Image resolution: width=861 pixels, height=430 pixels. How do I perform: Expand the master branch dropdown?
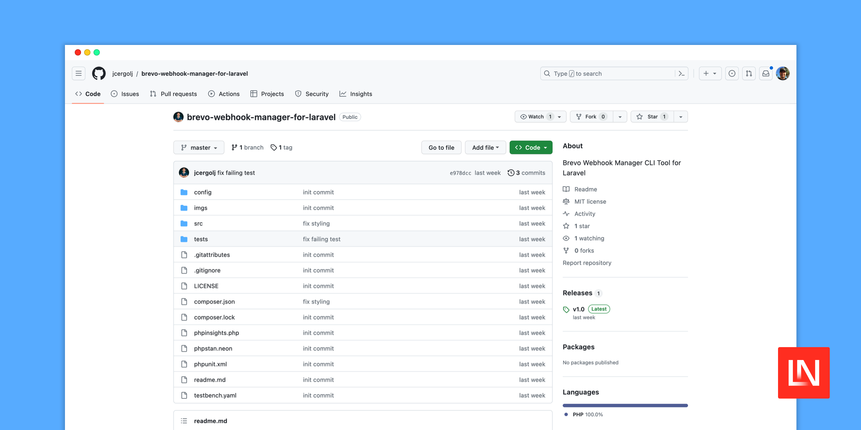click(199, 147)
